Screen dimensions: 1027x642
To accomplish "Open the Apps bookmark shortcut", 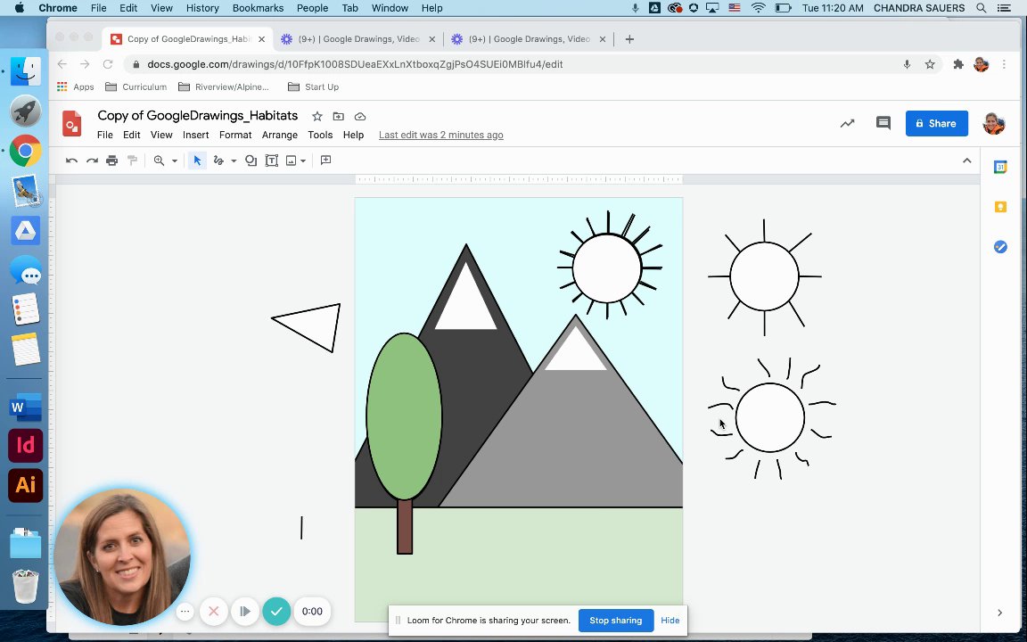I will (x=75, y=86).
